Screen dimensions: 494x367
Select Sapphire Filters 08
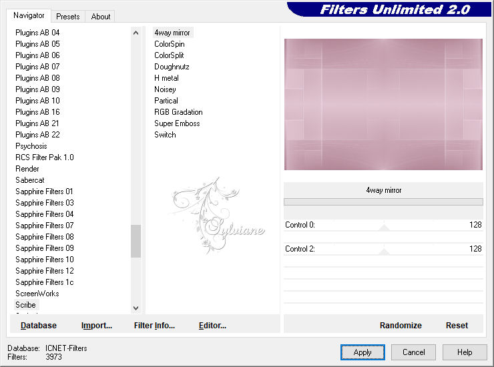click(45, 237)
